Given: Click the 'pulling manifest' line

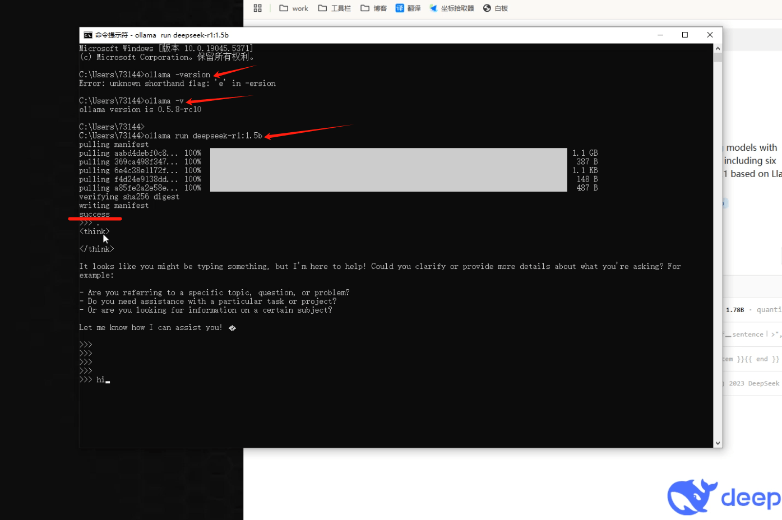Looking at the screenshot, I should pos(114,145).
